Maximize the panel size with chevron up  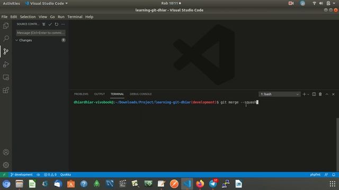click(x=327, y=94)
